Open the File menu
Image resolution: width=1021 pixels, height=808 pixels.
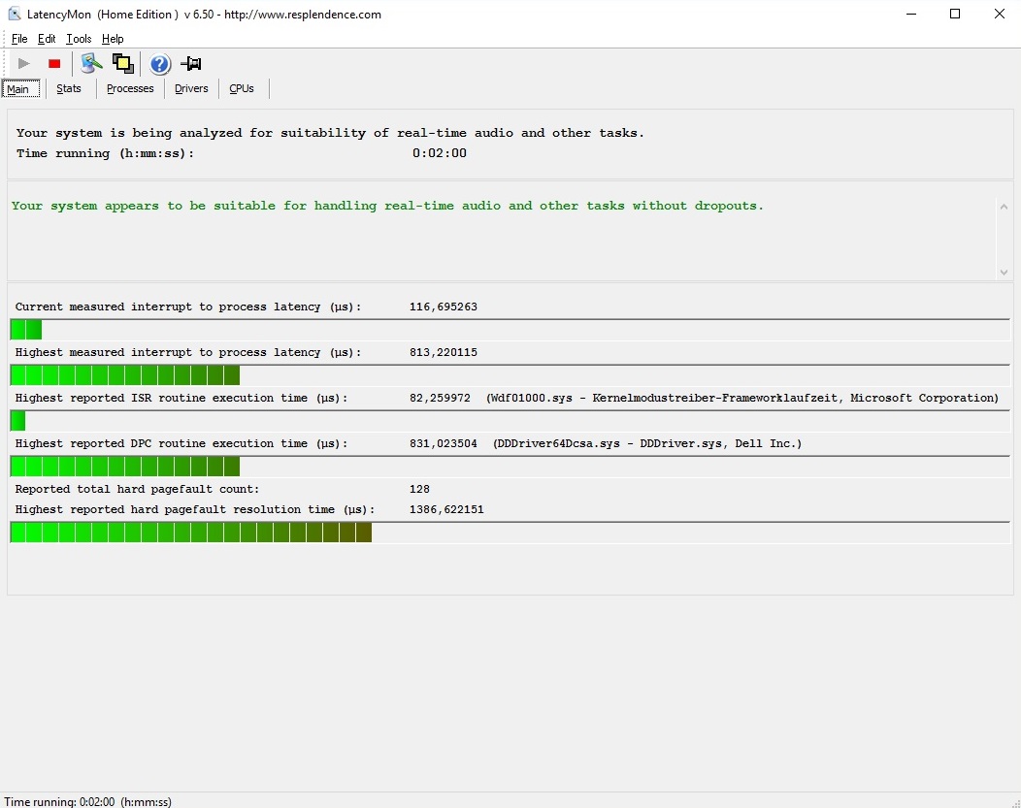point(19,39)
